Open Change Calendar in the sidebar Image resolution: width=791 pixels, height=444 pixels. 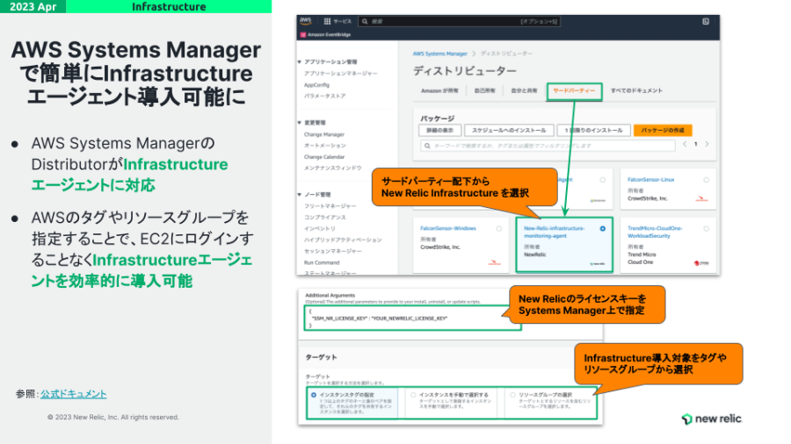(323, 157)
